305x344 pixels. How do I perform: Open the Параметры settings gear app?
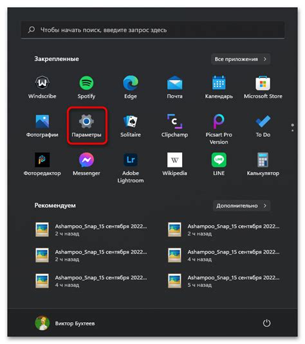[86, 125]
